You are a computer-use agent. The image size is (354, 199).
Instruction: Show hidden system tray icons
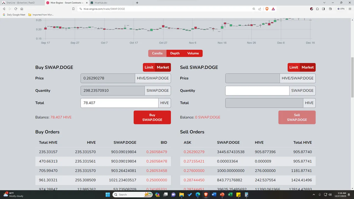(314, 195)
